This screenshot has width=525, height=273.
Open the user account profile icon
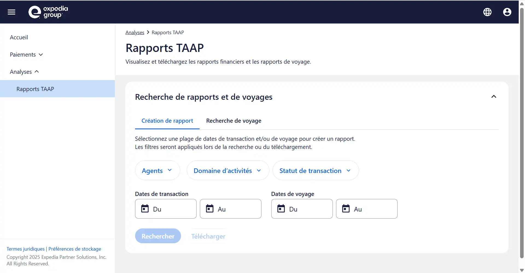(x=507, y=12)
